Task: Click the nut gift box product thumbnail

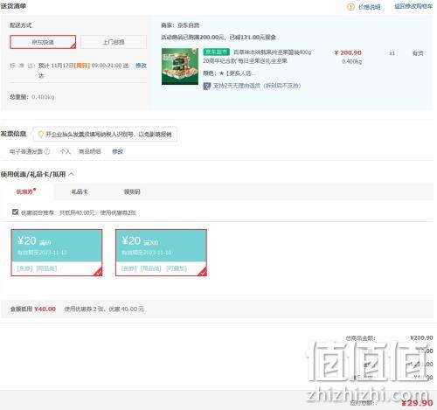Action: (x=180, y=66)
